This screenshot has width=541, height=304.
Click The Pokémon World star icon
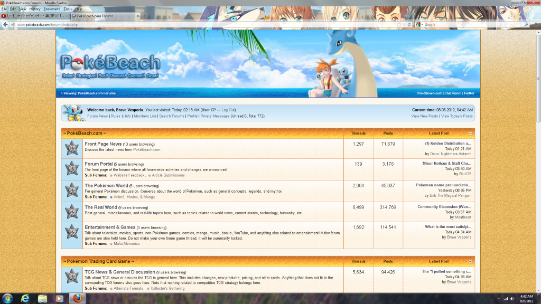pos(72,191)
